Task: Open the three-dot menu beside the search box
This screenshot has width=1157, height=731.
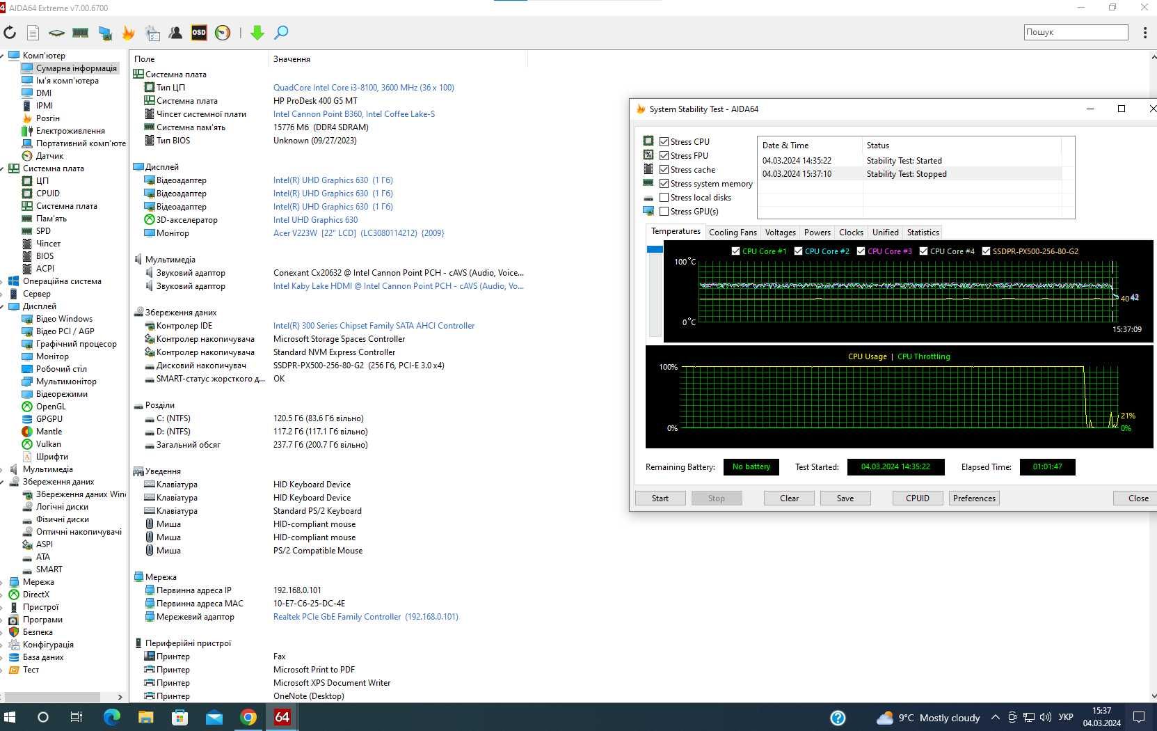Action: 1145,32
